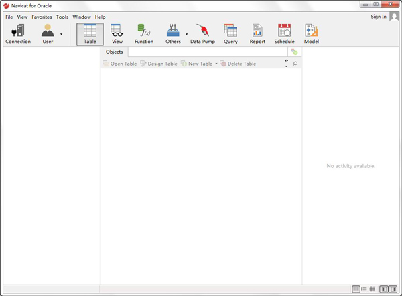
Task: Click Design Table button
Action: 159,64
